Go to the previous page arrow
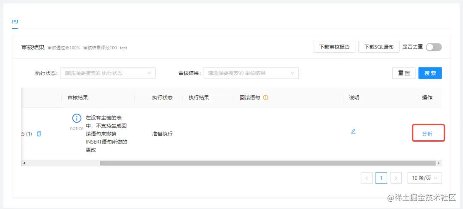This screenshot has width=463, height=209. [367, 178]
